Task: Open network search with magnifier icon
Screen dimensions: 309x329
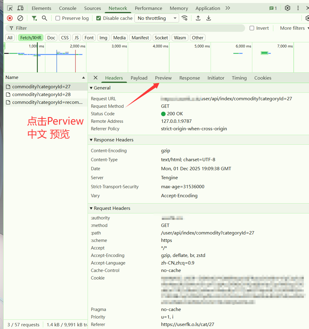Action: 44,18
